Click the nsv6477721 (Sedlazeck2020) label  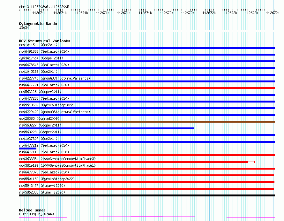coord(44,85)
